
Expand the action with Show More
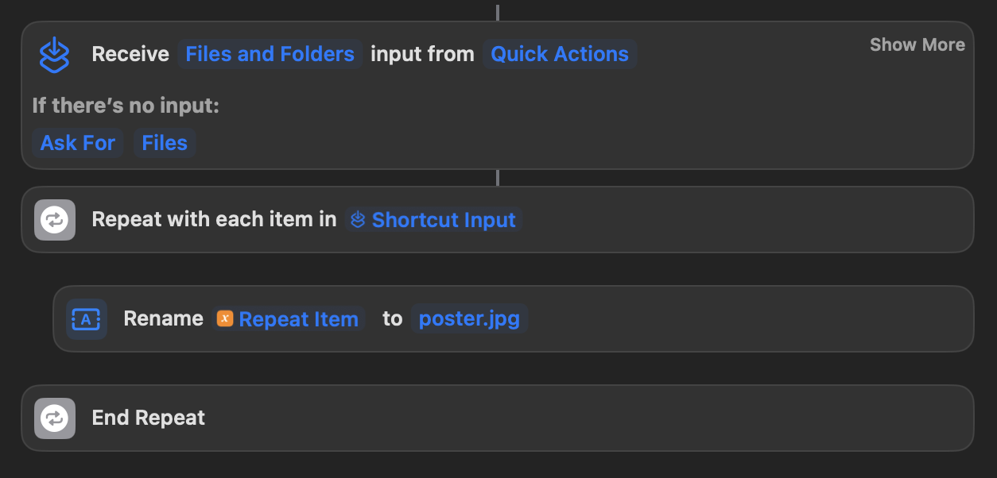[x=917, y=44]
